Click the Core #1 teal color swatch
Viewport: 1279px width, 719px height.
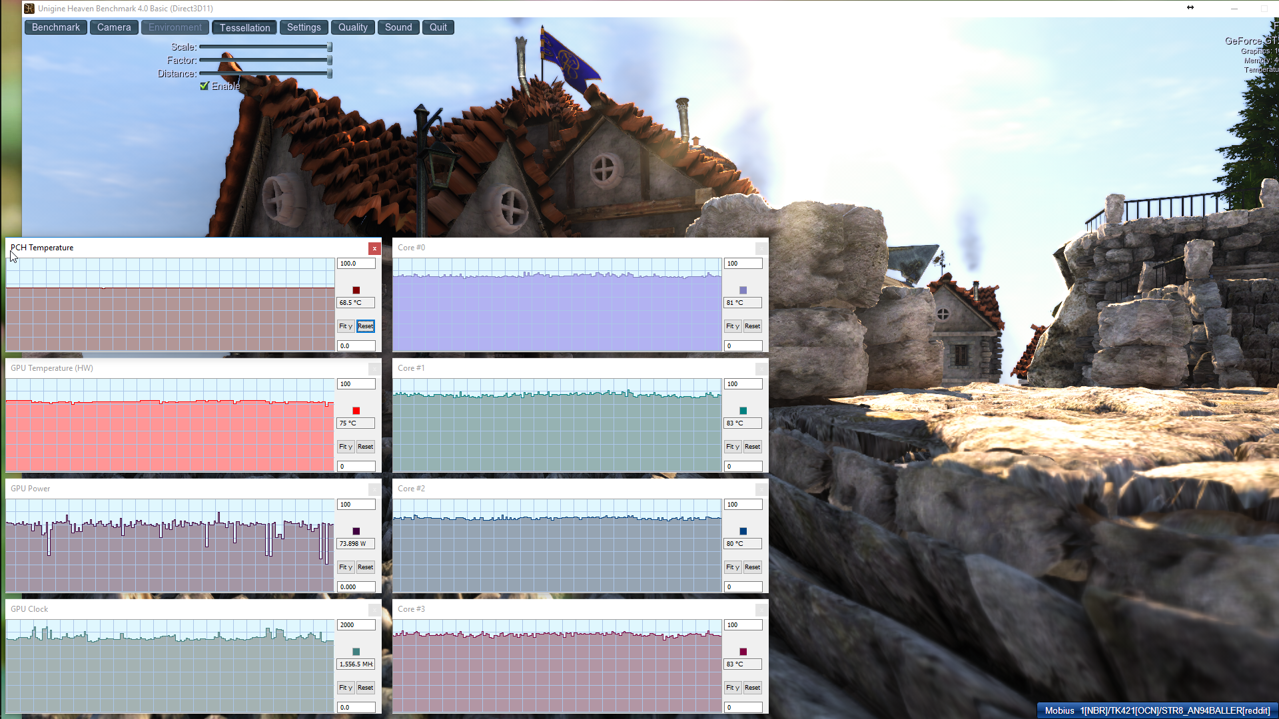point(743,411)
